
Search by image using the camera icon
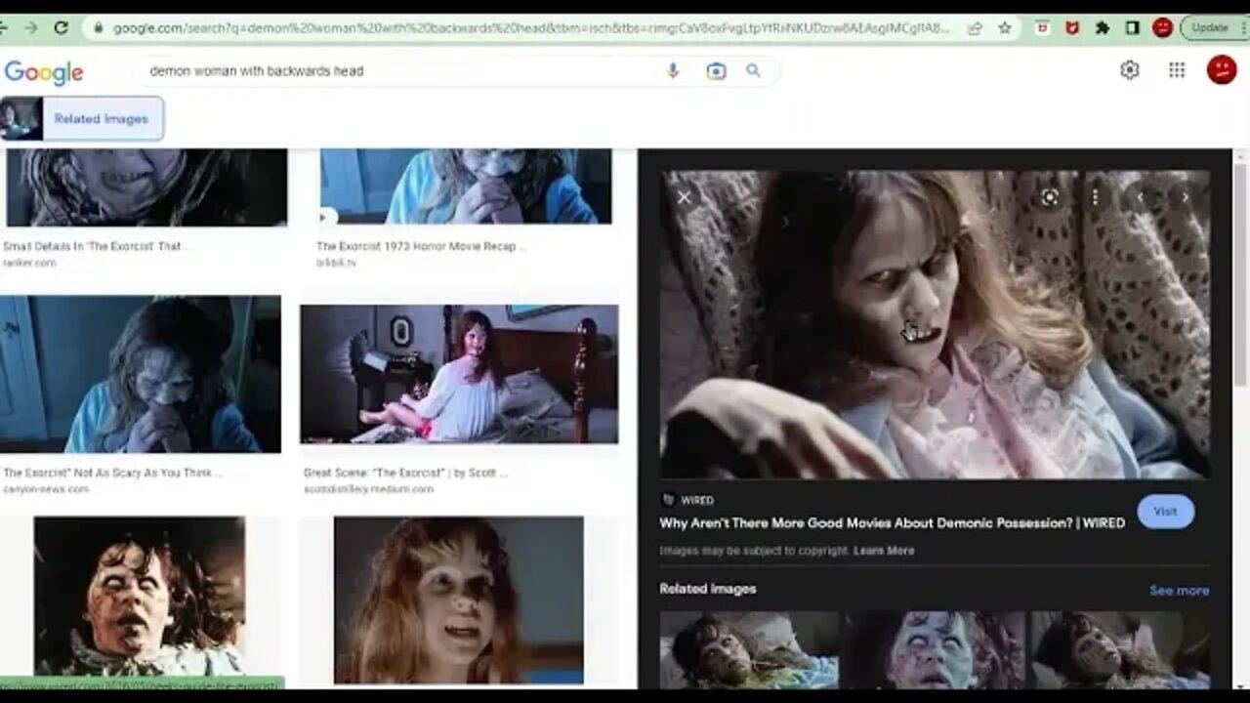click(x=716, y=70)
